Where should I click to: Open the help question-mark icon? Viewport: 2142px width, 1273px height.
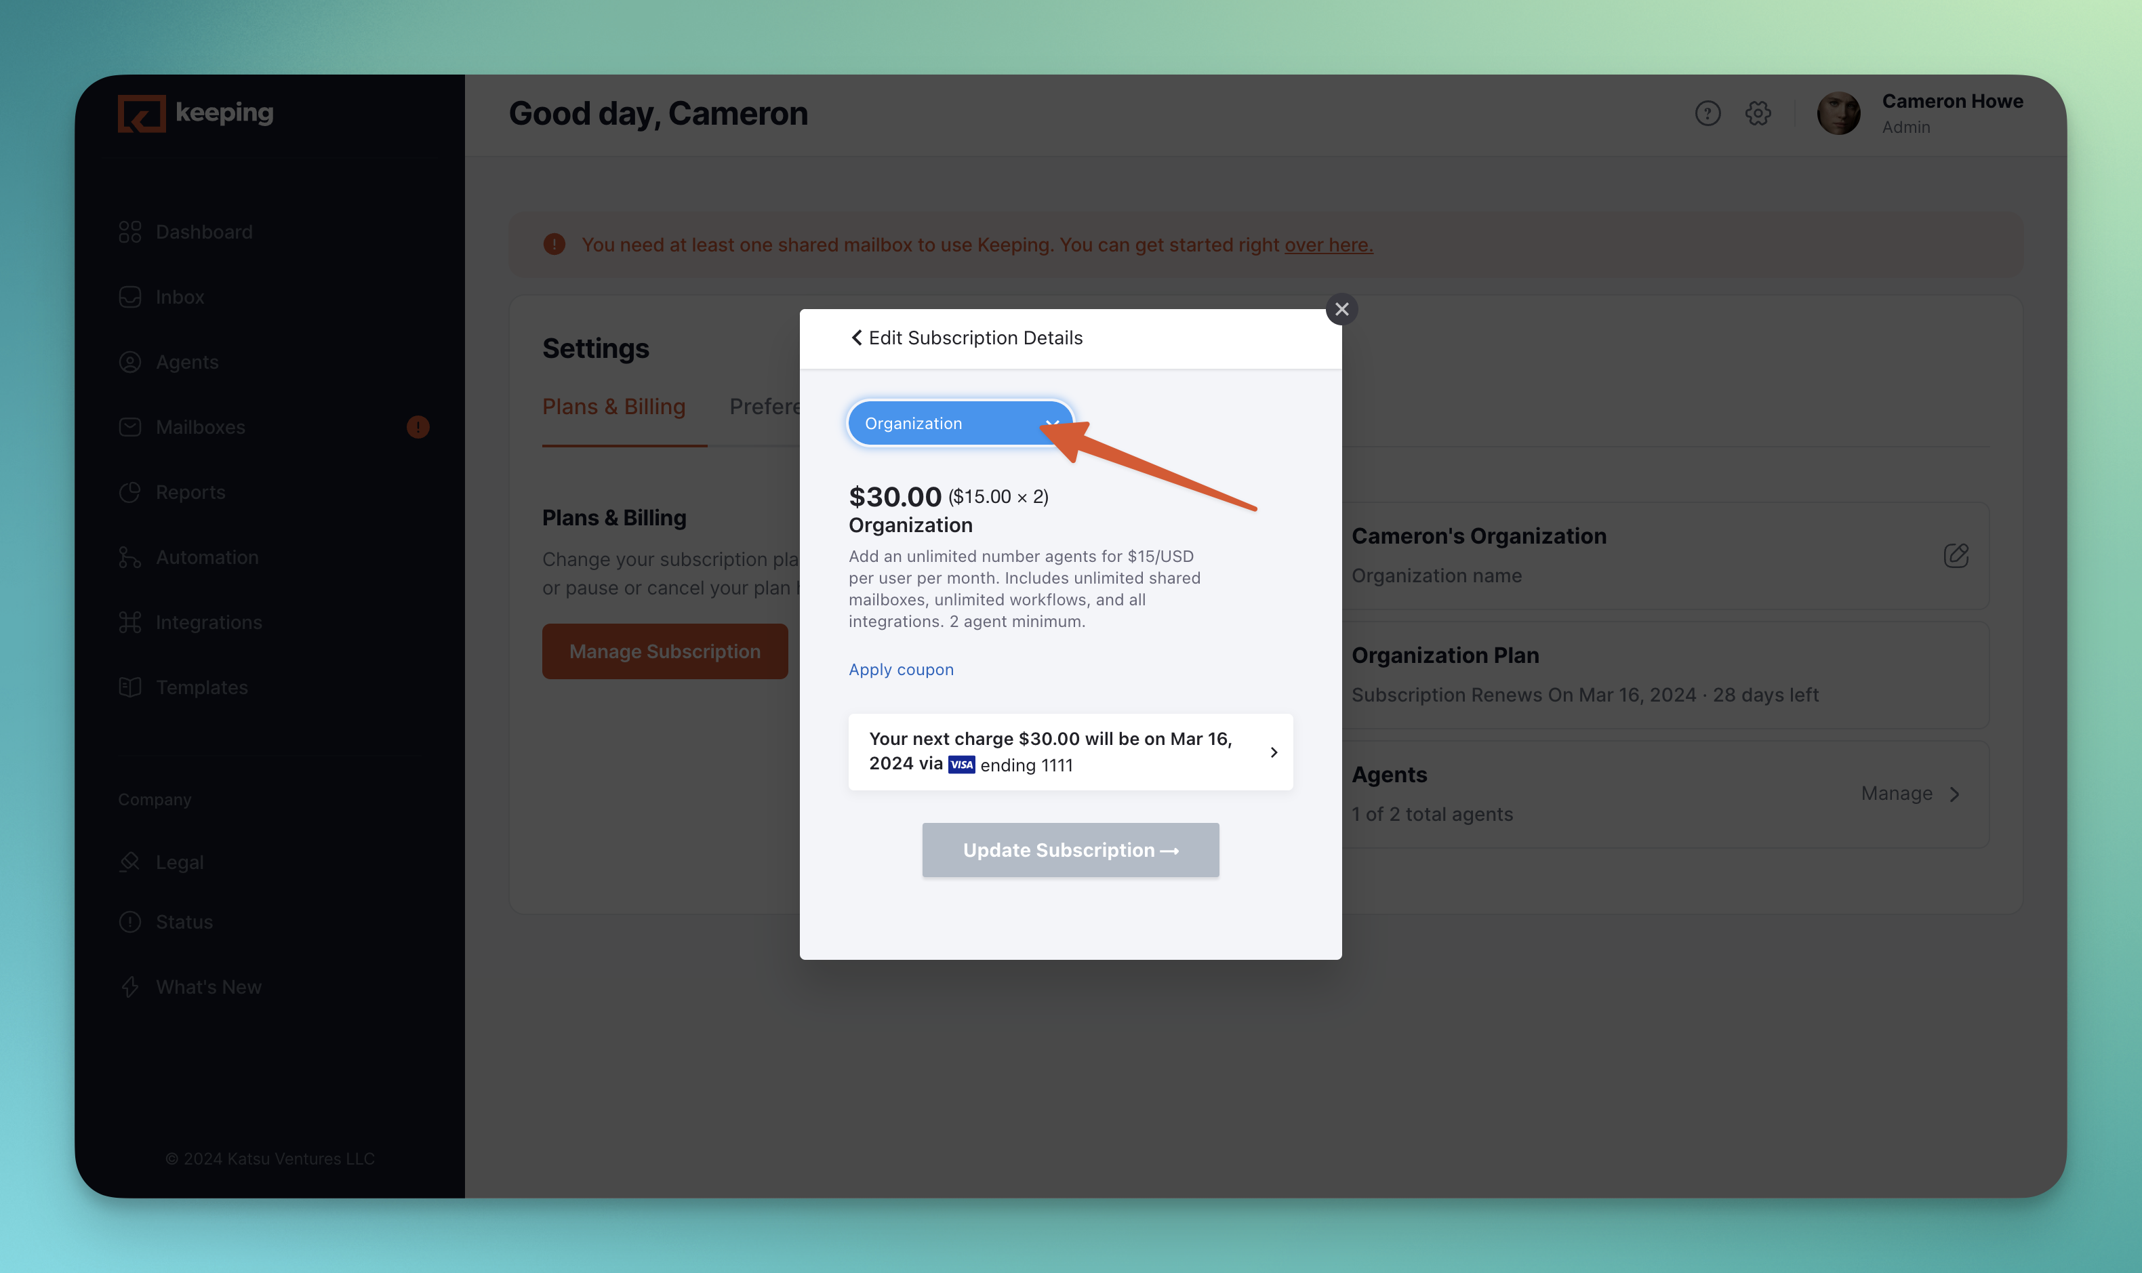1707,113
